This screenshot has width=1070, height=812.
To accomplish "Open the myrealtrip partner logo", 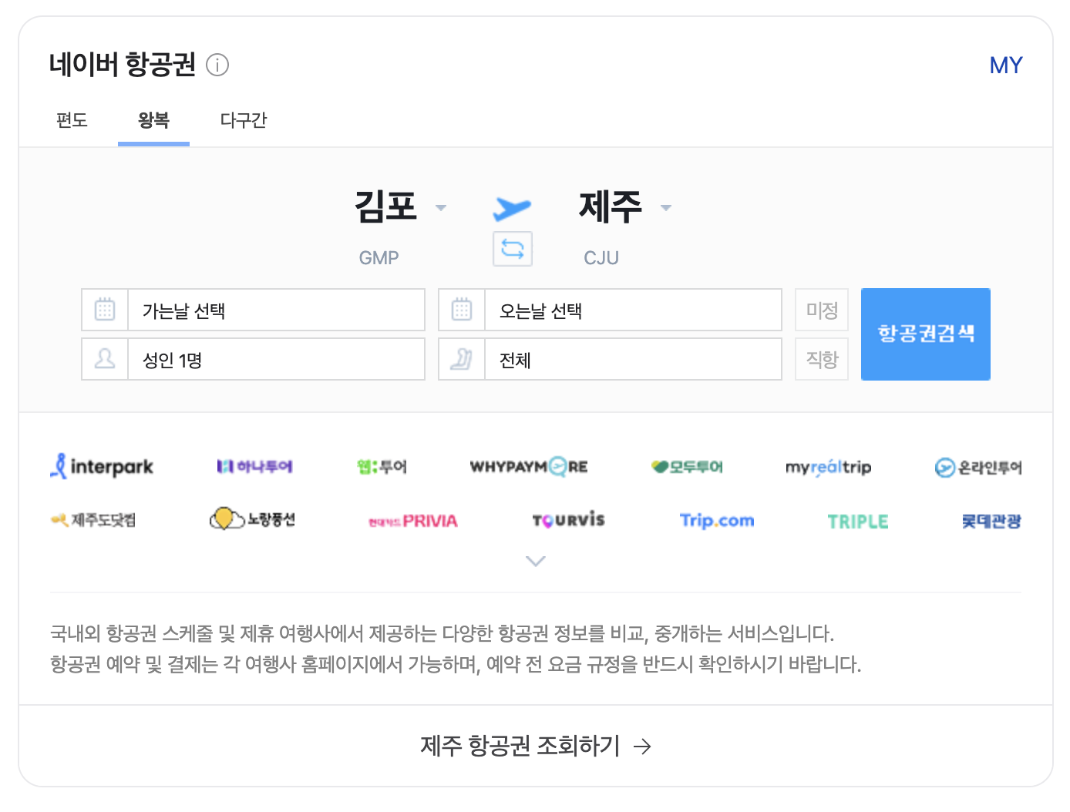I will 828,467.
